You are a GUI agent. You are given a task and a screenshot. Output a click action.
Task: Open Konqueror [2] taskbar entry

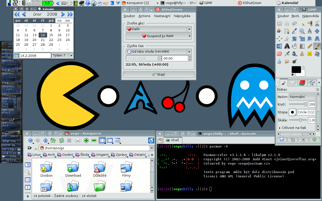[138, 3]
